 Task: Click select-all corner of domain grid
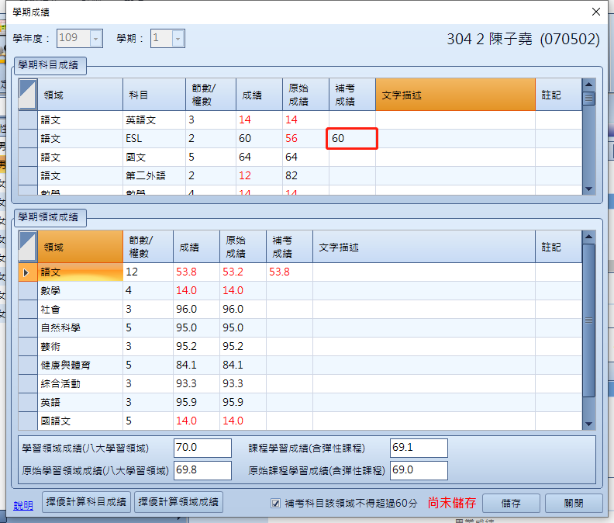point(28,247)
